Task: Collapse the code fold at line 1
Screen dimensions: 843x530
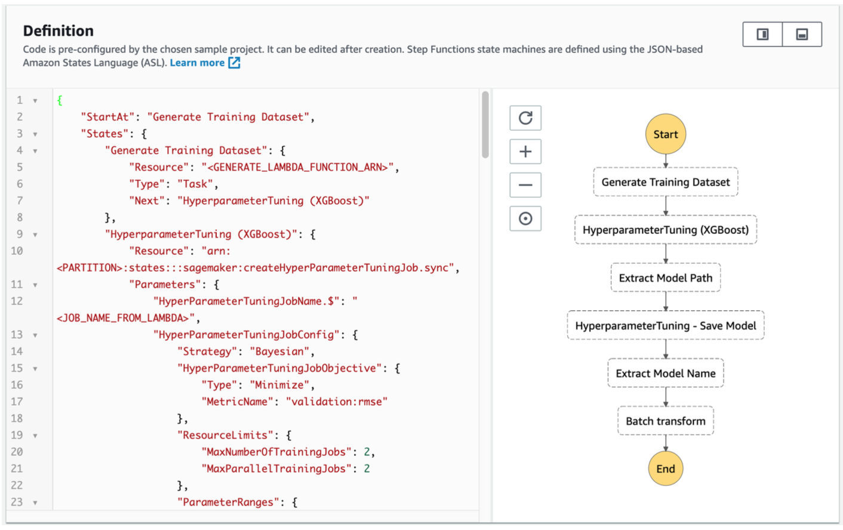Action: click(x=35, y=101)
